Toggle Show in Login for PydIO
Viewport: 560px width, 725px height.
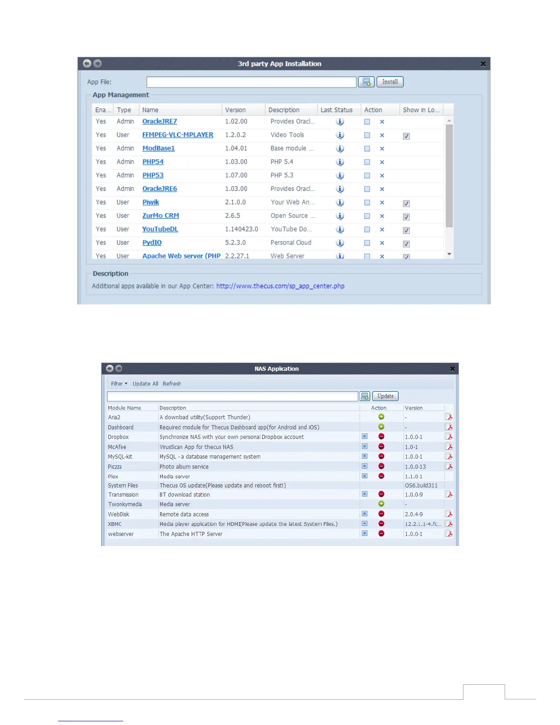pos(406,244)
